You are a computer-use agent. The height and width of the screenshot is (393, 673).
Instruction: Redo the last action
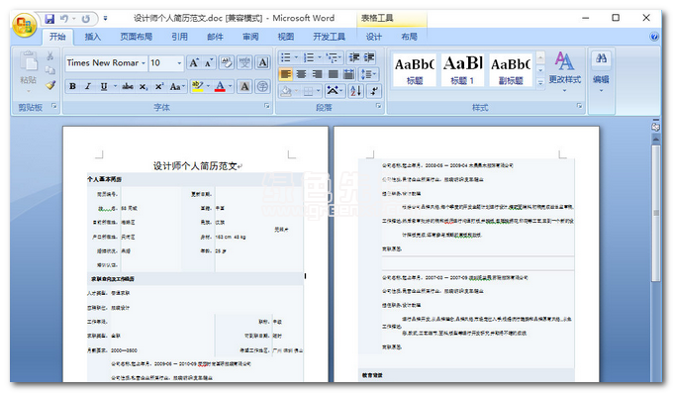(86, 19)
